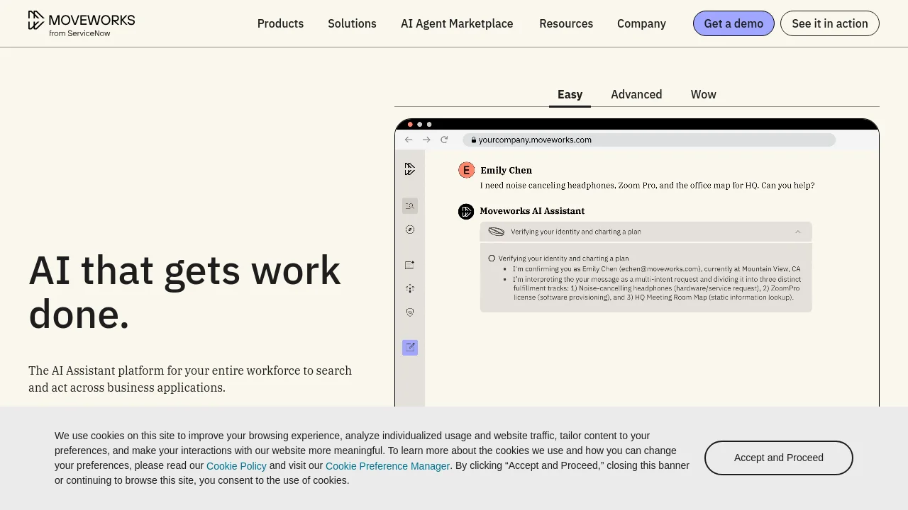Viewport: 908px width, 510px height.
Task: Click the purple compose icon in sidebar
Action: click(x=410, y=347)
